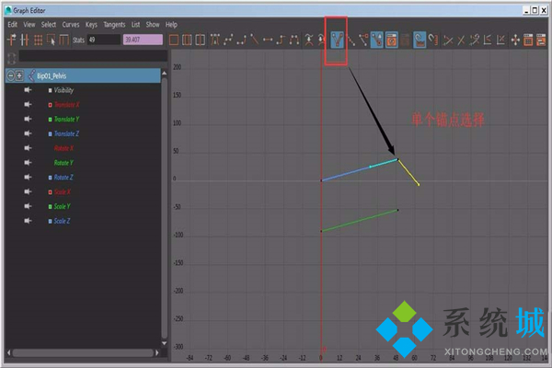
Task: Toggle speaker icon on Visibility row
Action: [28, 90]
